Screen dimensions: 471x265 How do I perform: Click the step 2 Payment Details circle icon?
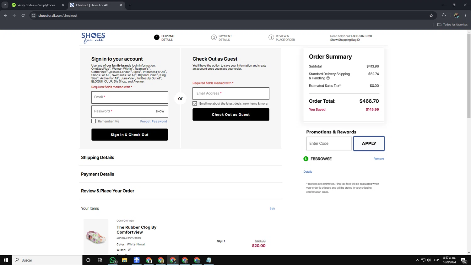214,38
